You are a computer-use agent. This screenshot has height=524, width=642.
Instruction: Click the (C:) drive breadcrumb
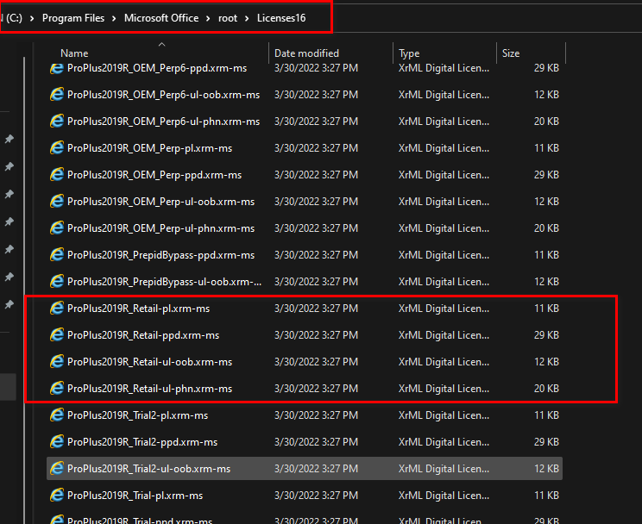[13, 18]
